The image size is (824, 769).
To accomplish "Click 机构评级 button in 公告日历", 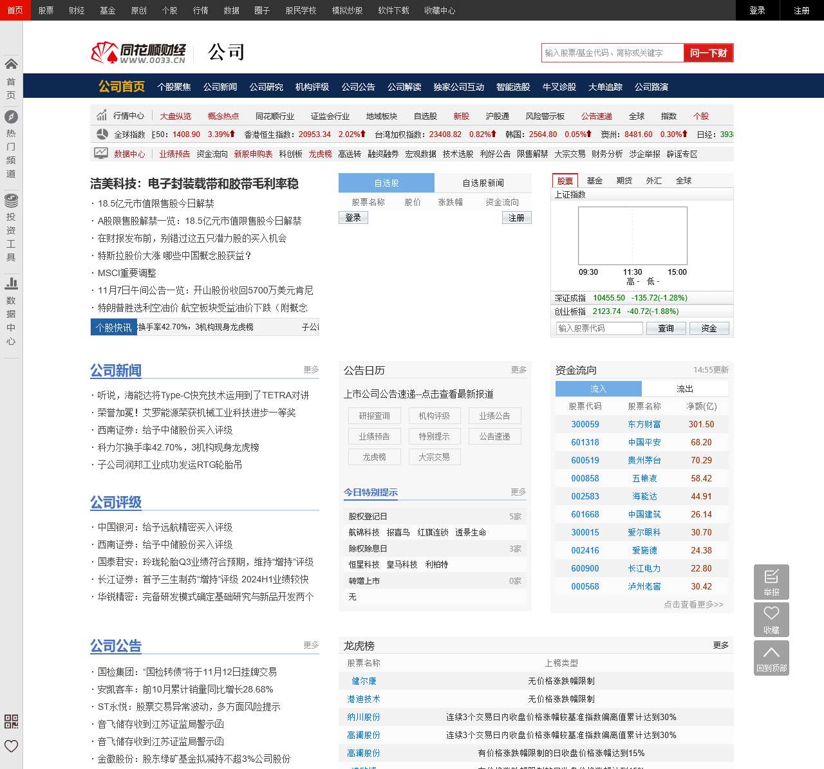I will coord(435,416).
